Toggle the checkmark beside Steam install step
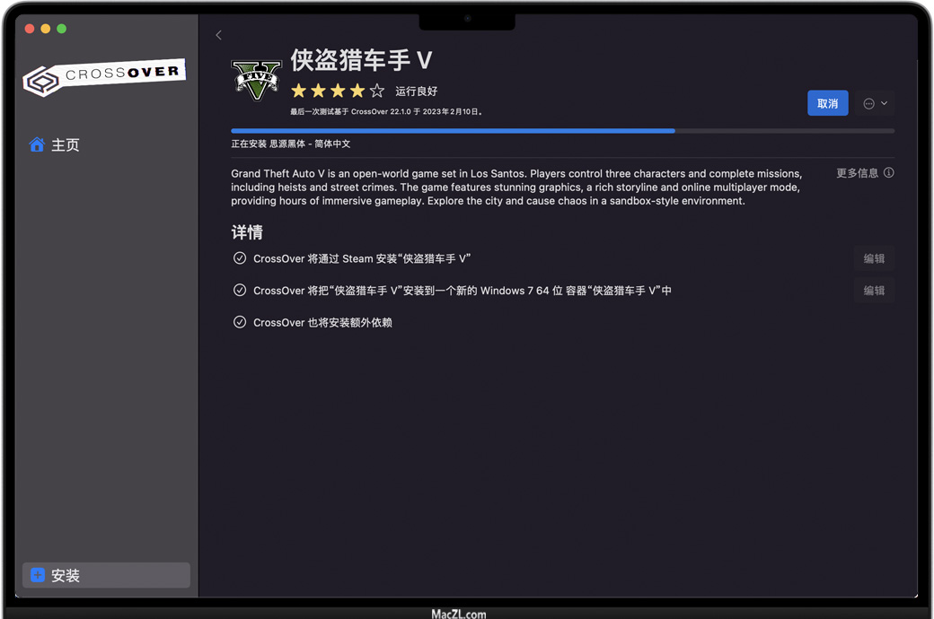This screenshot has height=619, width=934. coord(240,258)
